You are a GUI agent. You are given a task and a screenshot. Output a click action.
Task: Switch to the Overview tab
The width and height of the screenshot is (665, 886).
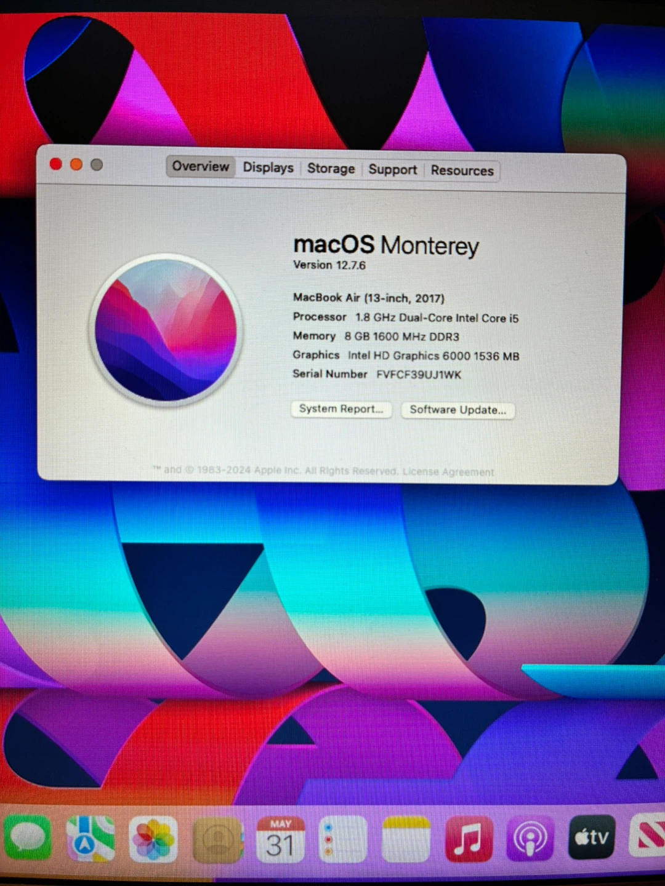click(x=200, y=166)
